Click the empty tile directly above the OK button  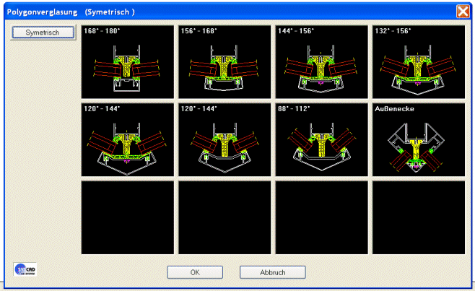(225, 218)
